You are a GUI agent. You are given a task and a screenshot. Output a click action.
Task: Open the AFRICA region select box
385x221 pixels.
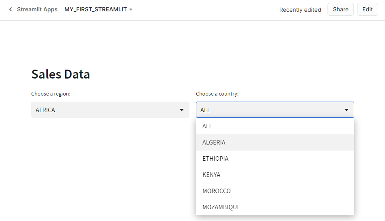click(105, 110)
